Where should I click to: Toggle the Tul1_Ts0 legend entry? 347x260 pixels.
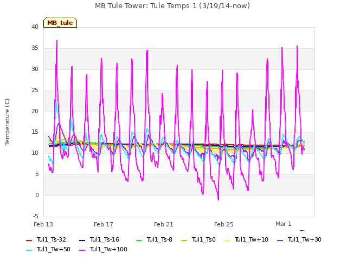[198, 239]
